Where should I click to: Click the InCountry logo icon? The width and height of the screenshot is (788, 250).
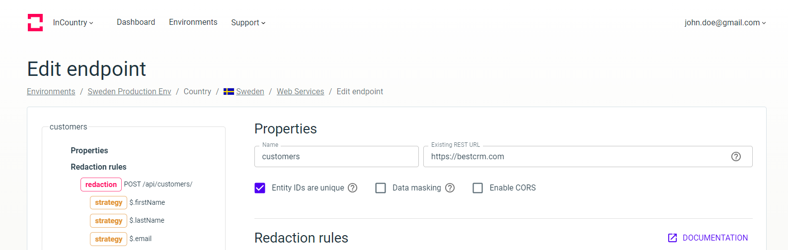[35, 22]
